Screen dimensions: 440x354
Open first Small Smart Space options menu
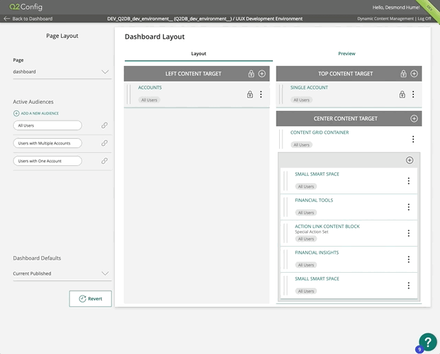(x=408, y=181)
